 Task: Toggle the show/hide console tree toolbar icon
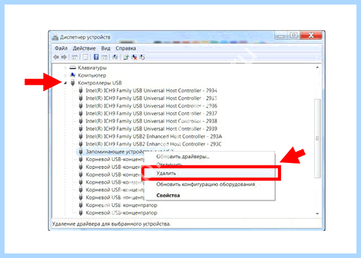pyautogui.click(x=75, y=57)
